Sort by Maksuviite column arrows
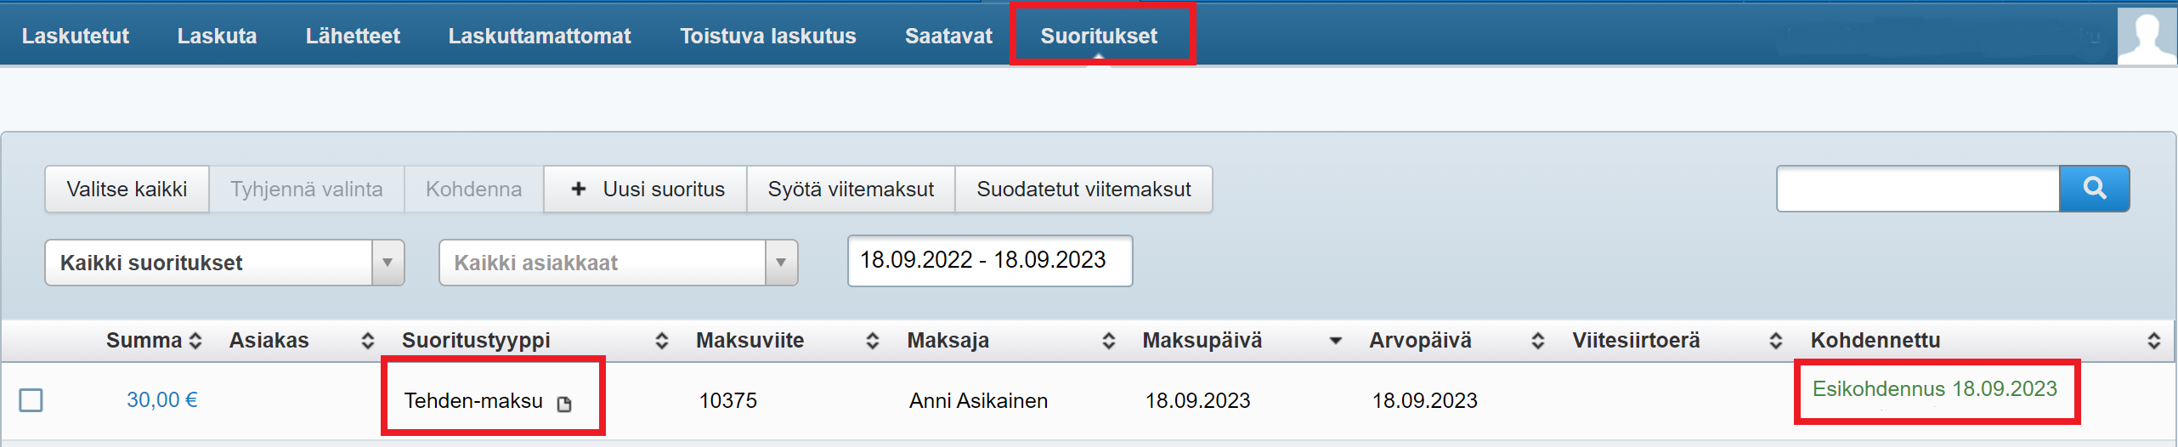 873,341
